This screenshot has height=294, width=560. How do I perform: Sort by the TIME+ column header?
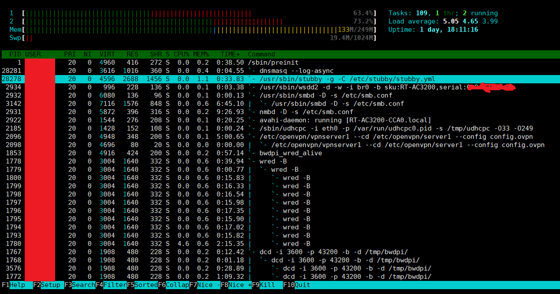230,54
